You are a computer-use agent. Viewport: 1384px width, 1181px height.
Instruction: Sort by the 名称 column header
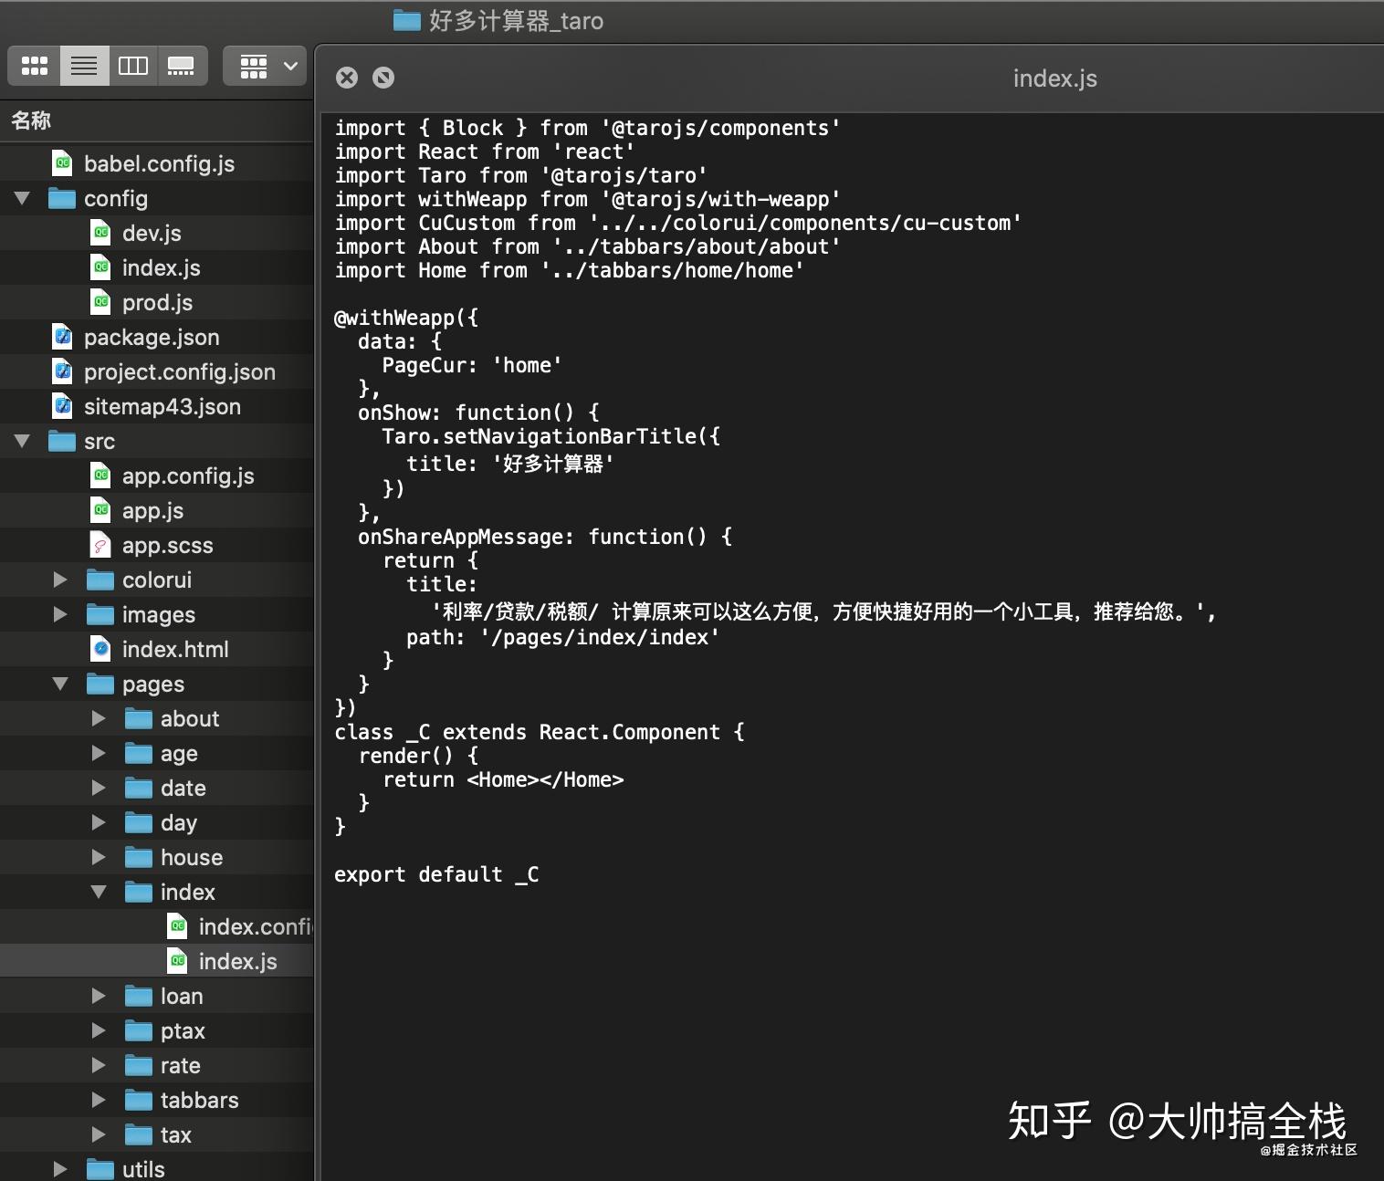point(31,120)
